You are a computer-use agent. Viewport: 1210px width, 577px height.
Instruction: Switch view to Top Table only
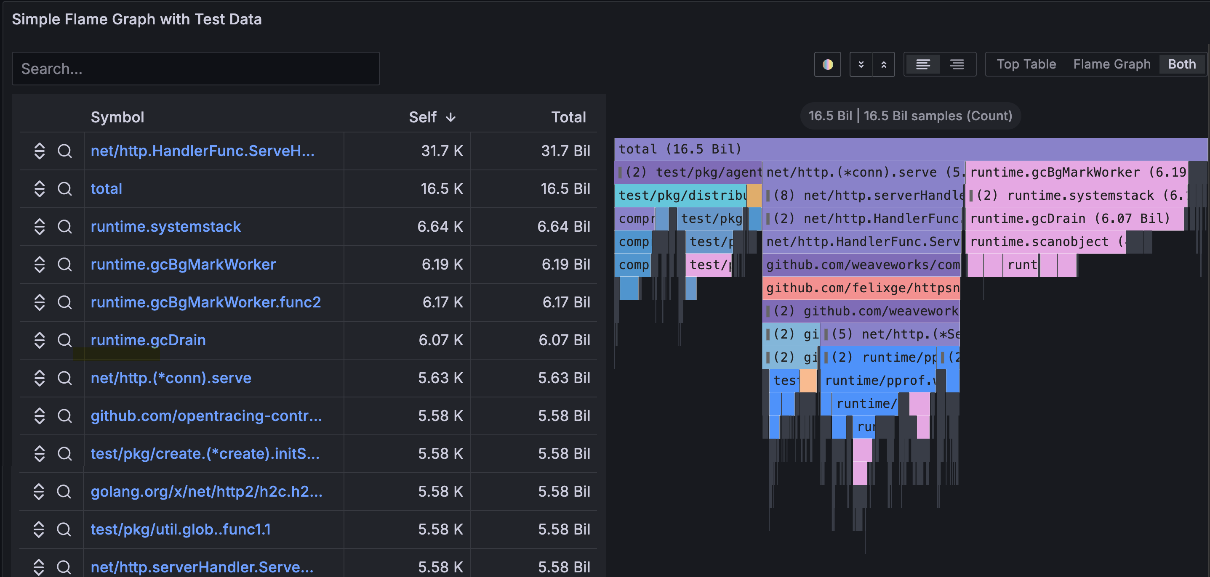[x=1026, y=64]
